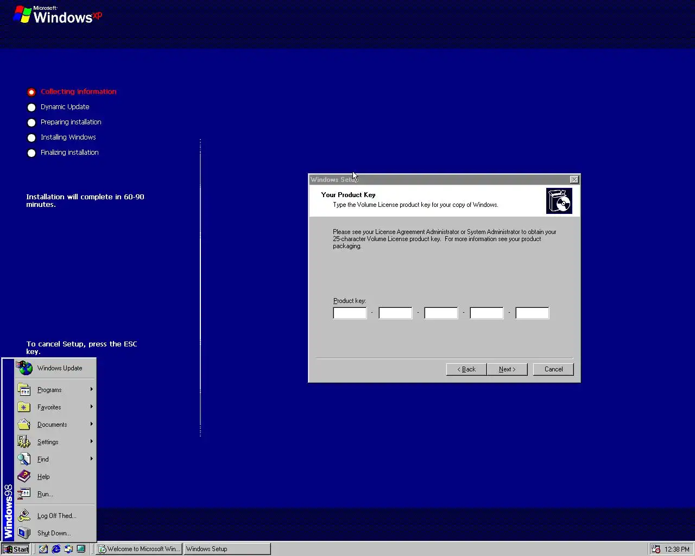Expand the Find submenu arrow
This screenshot has height=556, width=695.
91,459
